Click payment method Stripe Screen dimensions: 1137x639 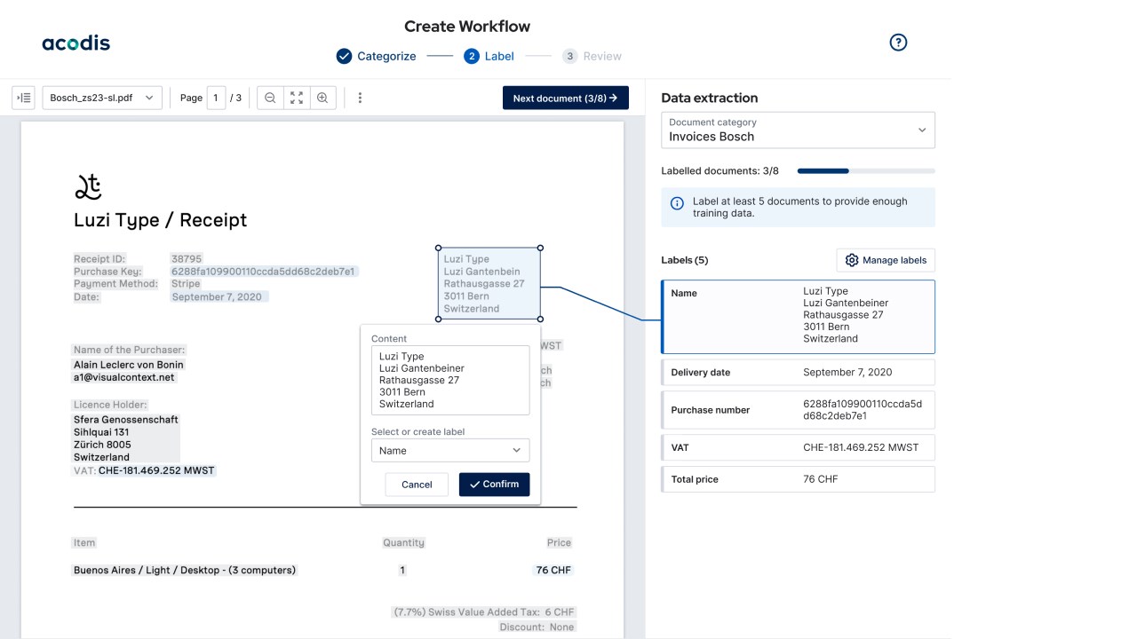click(x=186, y=284)
